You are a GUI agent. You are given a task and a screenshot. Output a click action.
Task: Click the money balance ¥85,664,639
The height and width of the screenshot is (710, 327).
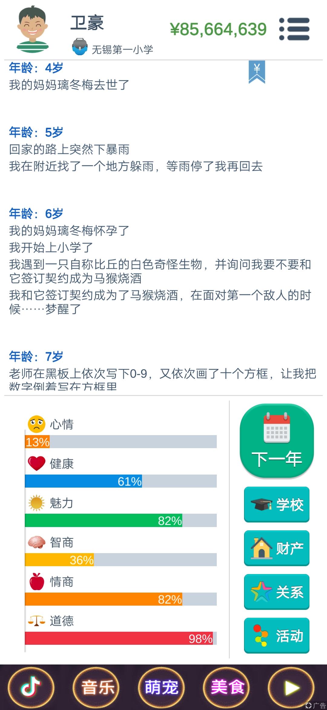click(218, 29)
